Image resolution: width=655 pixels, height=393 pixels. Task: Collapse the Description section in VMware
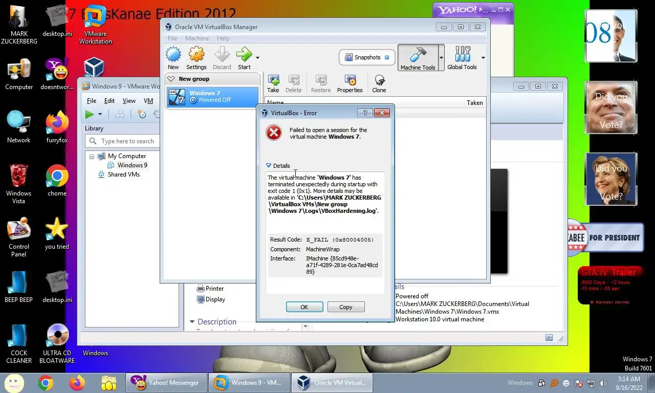pos(192,322)
